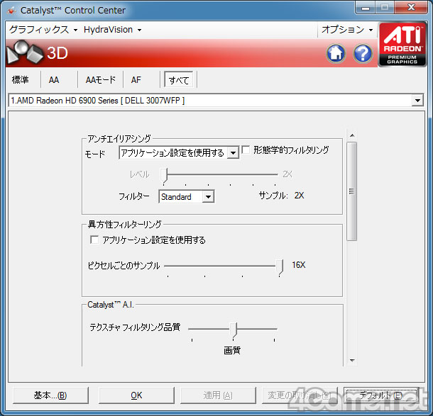Image resolution: width=433 pixels, height=416 pixels.
Task: Click the Catalyst title bar app icon
Action: pyautogui.click(x=11, y=11)
